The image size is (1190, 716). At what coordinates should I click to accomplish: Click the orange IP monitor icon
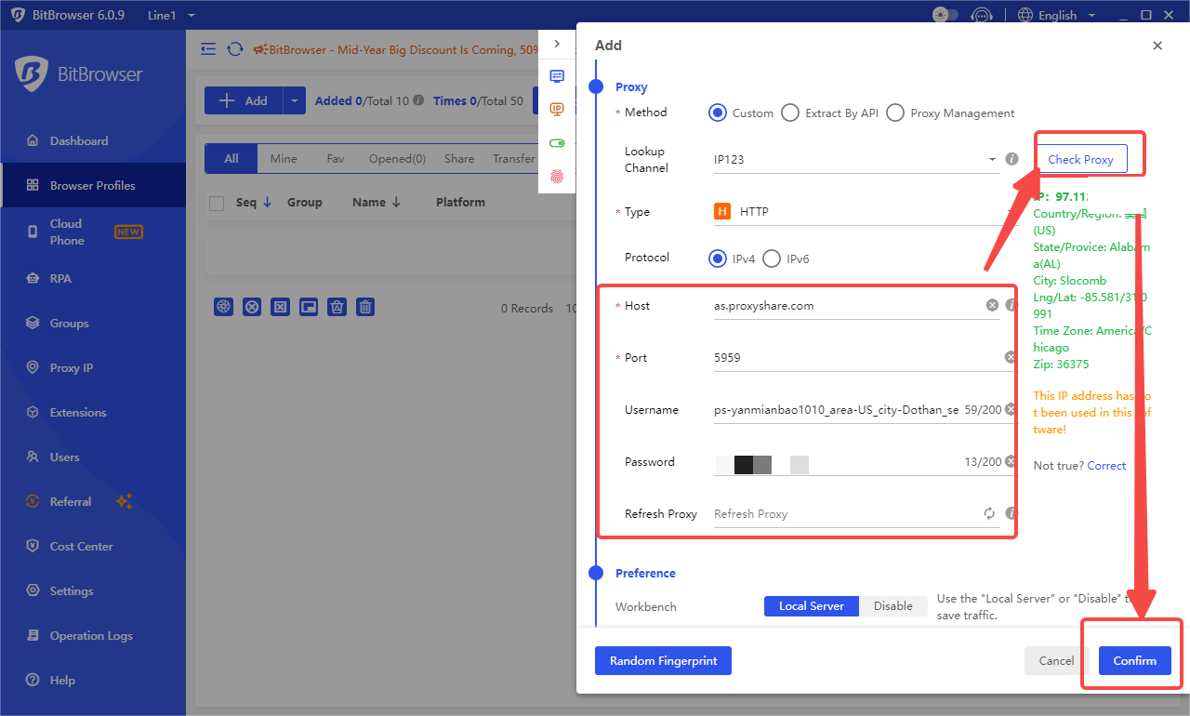557,110
